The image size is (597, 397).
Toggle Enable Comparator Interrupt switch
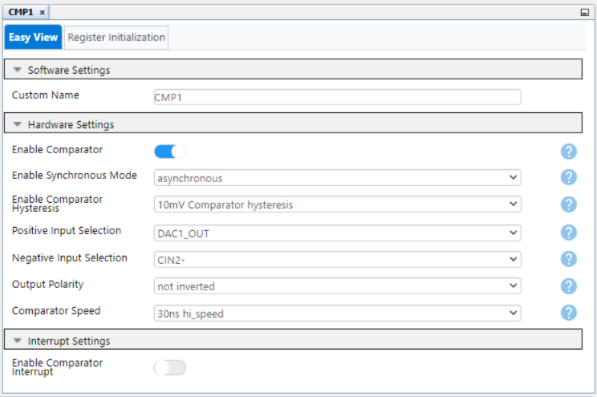pos(170,367)
